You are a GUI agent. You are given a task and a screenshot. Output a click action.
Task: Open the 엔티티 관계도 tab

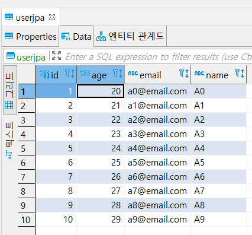click(130, 36)
